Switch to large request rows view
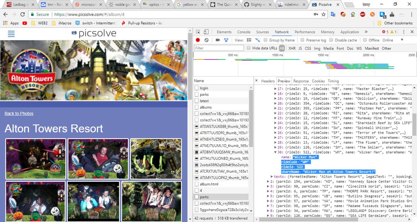 click(249, 40)
